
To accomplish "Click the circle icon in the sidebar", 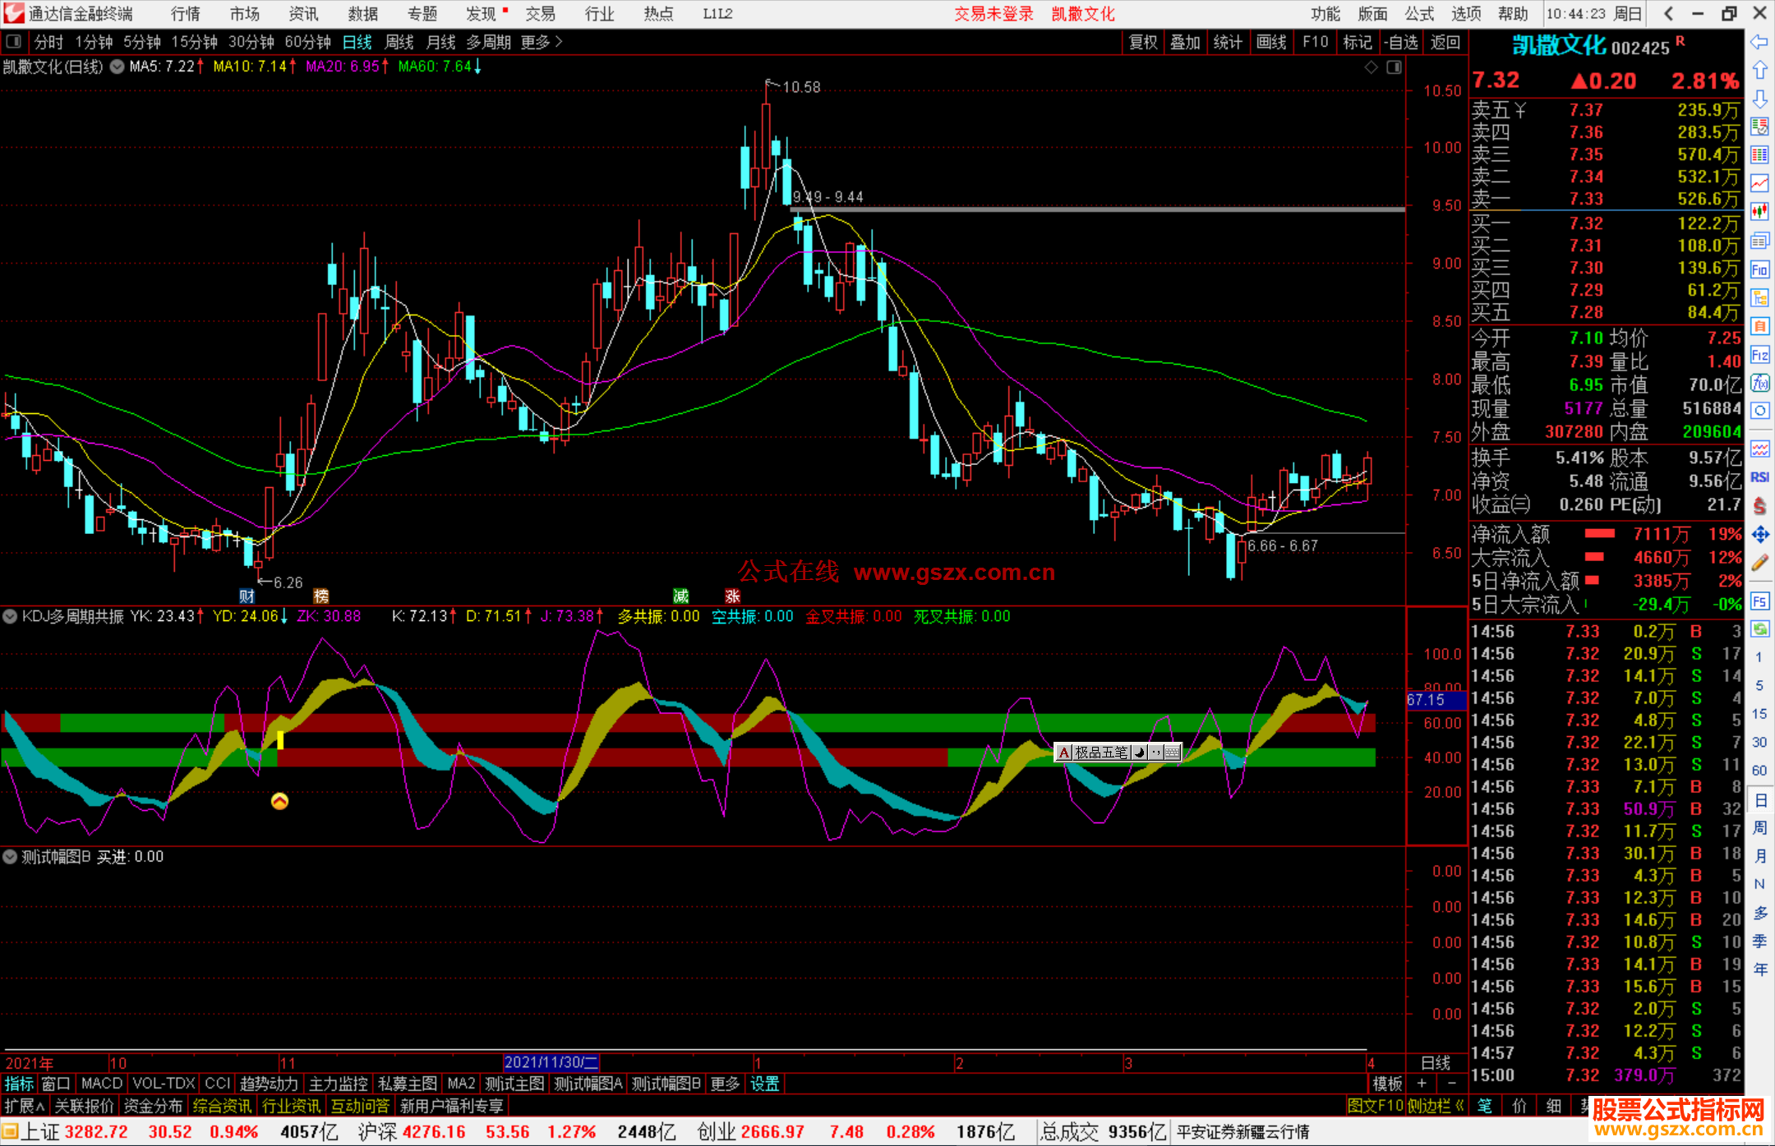I will point(1759,411).
